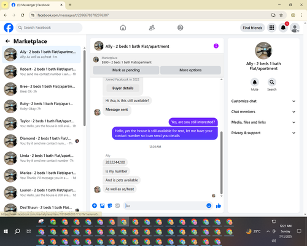The height and width of the screenshot is (246, 307).
Task: Open Windows taskbar search
Action: 17,231
